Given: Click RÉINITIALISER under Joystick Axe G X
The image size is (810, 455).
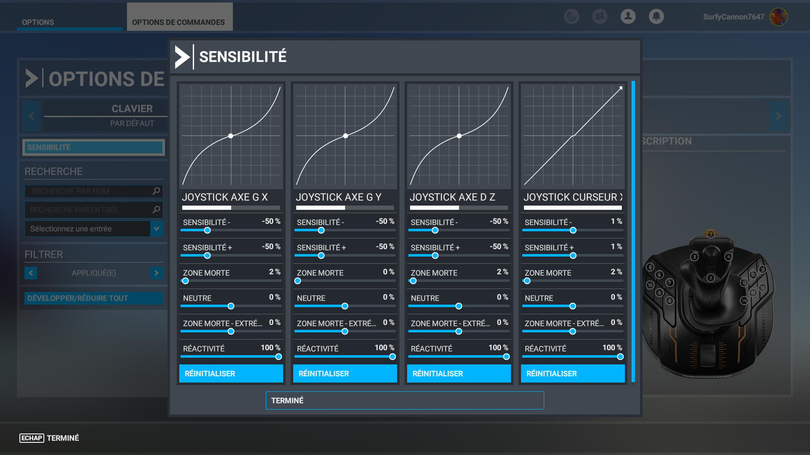Looking at the screenshot, I should [231, 374].
